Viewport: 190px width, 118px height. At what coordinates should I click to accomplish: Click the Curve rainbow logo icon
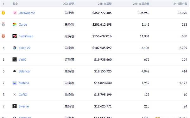click(x=15, y=24)
